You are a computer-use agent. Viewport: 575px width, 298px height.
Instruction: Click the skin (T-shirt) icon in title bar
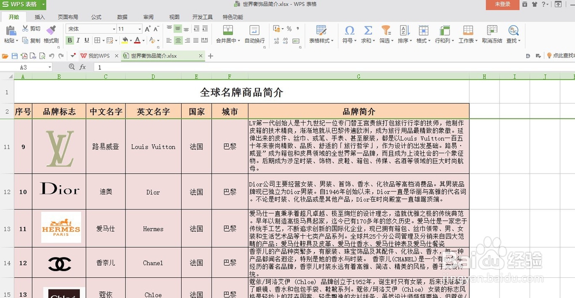[x=534, y=5]
